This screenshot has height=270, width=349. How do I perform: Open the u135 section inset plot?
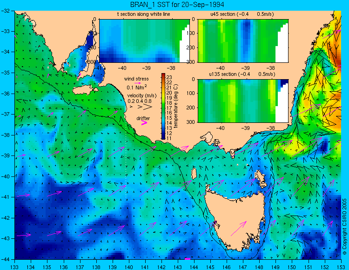pos(243,101)
